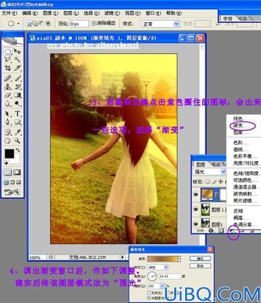
Task: Click the 羽化 feather input field
Action: 79,24
